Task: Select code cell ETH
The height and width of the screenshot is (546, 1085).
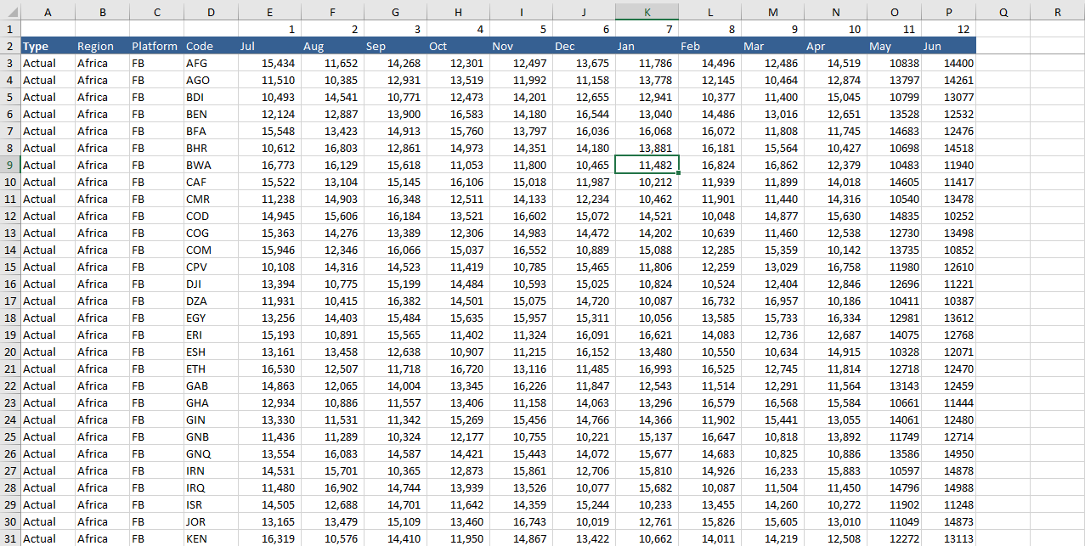Action: [211, 369]
